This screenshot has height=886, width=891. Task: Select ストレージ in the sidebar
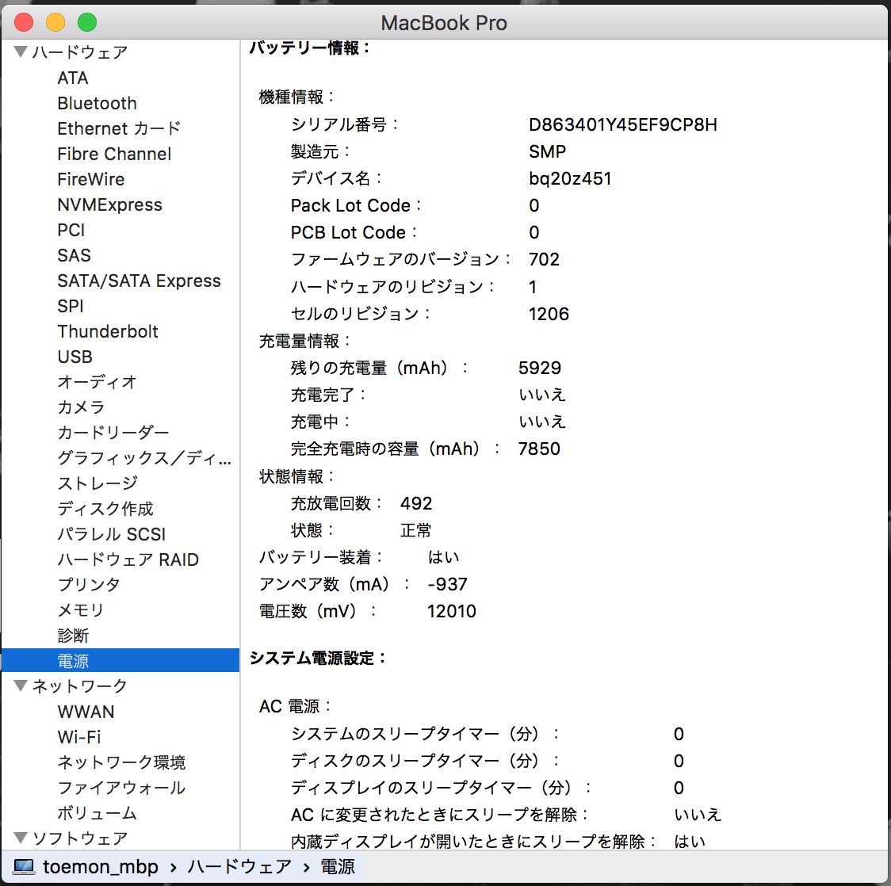98,483
